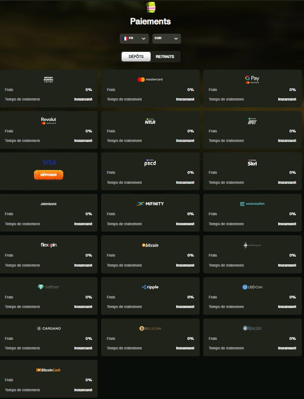The width and height of the screenshot is (304, 399).
Task: Click 'Instantané' in the Instant Banking card
Action: 83,99
